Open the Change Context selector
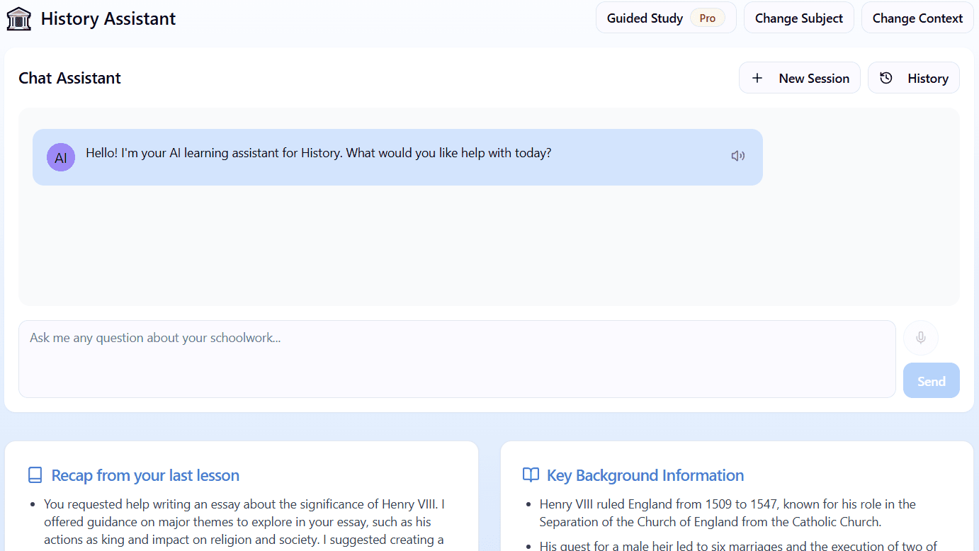The height and width of the screenshot is (551, 979). pos(917,18)
